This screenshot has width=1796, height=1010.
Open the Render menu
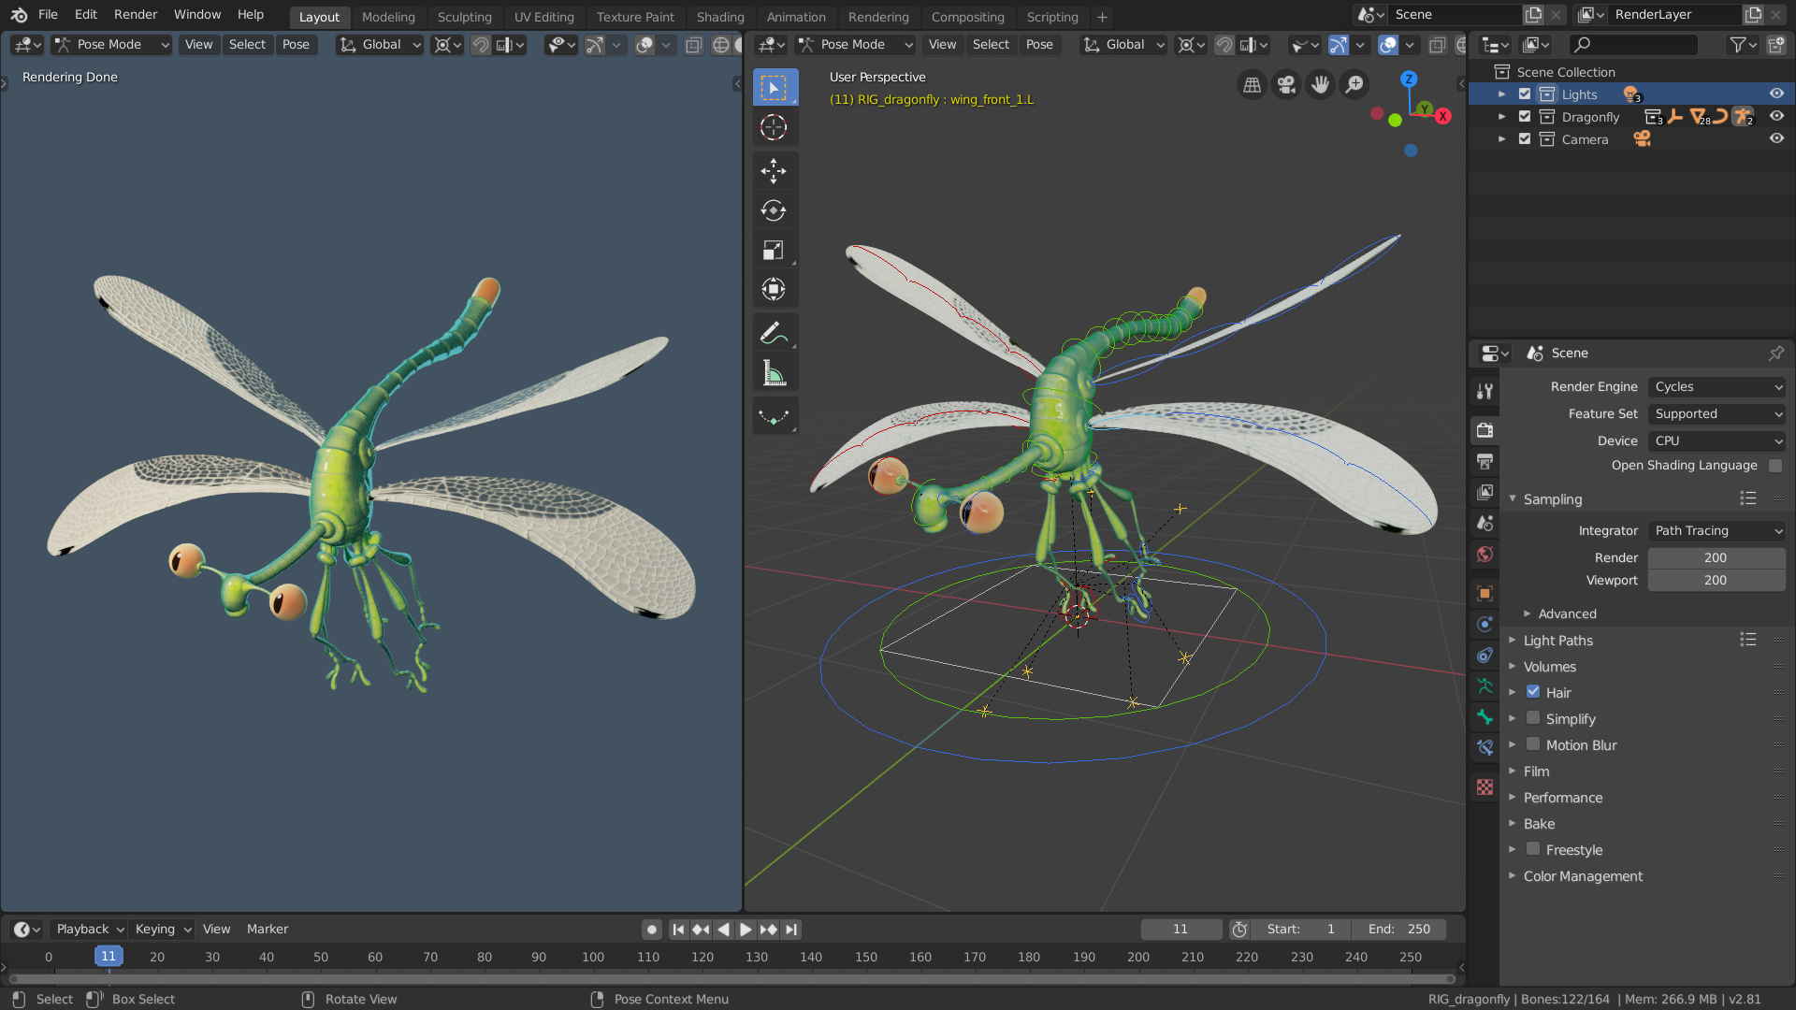click(135, 15)
